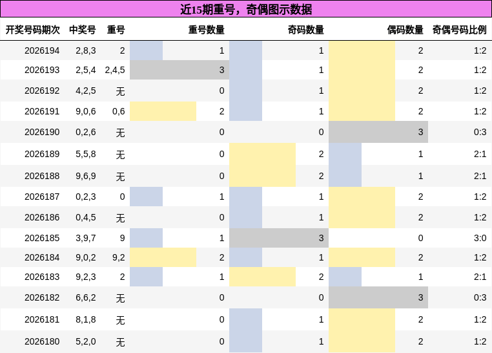Click gray 奇码数量 bar in row 2026185

click(x=279, y=238)
